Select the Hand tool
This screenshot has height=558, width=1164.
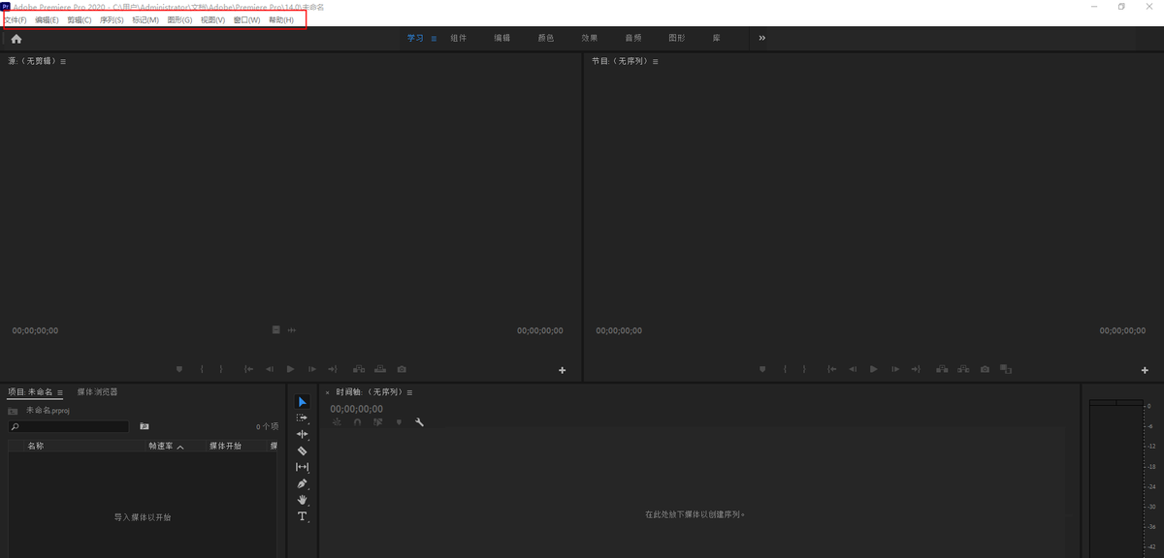pos(302,499)
